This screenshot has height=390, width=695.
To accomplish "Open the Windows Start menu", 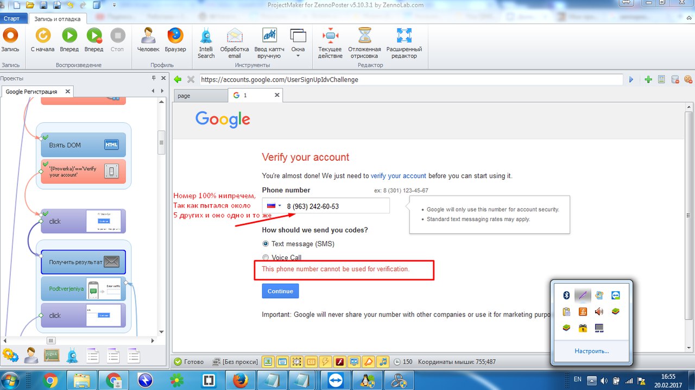I will click(11, 380).
